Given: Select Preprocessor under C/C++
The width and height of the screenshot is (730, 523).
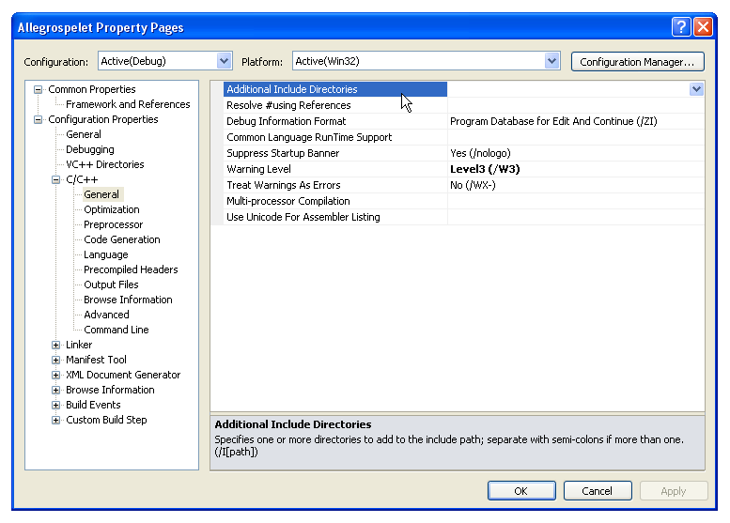Looking at the screenshot, I should (x=113, y=224).
